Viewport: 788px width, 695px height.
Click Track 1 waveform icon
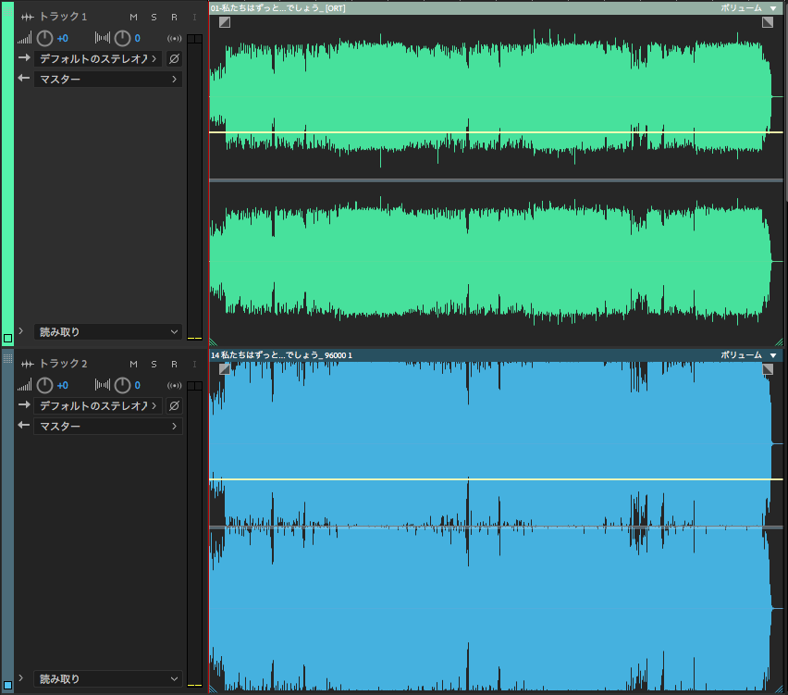pos(27,17)
